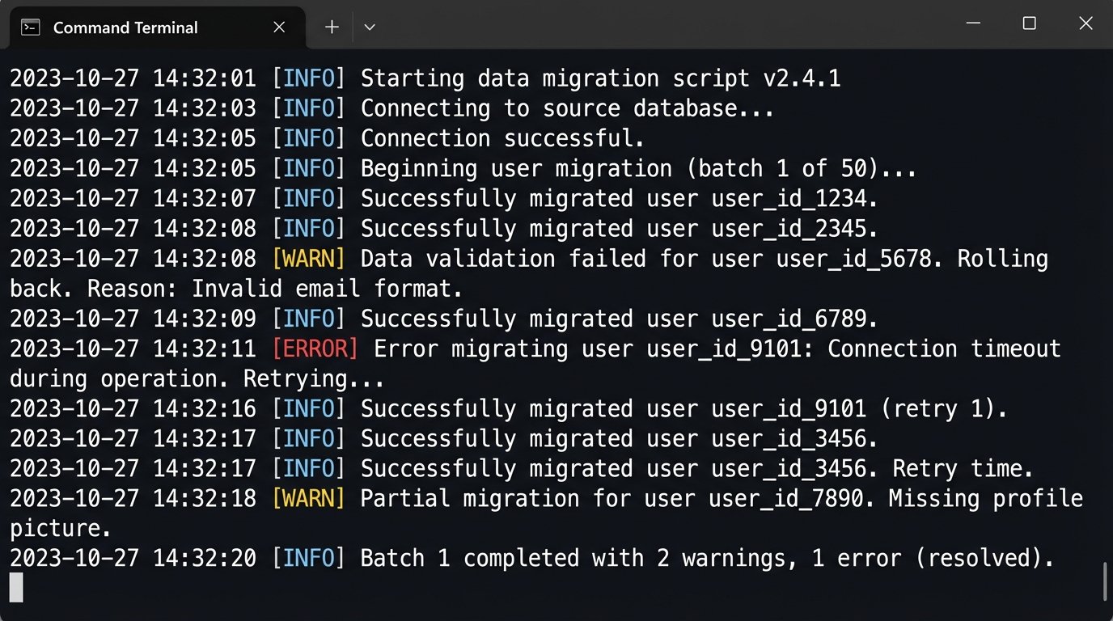
Task: Minimize the terminal window
Action: pos(974,23)
